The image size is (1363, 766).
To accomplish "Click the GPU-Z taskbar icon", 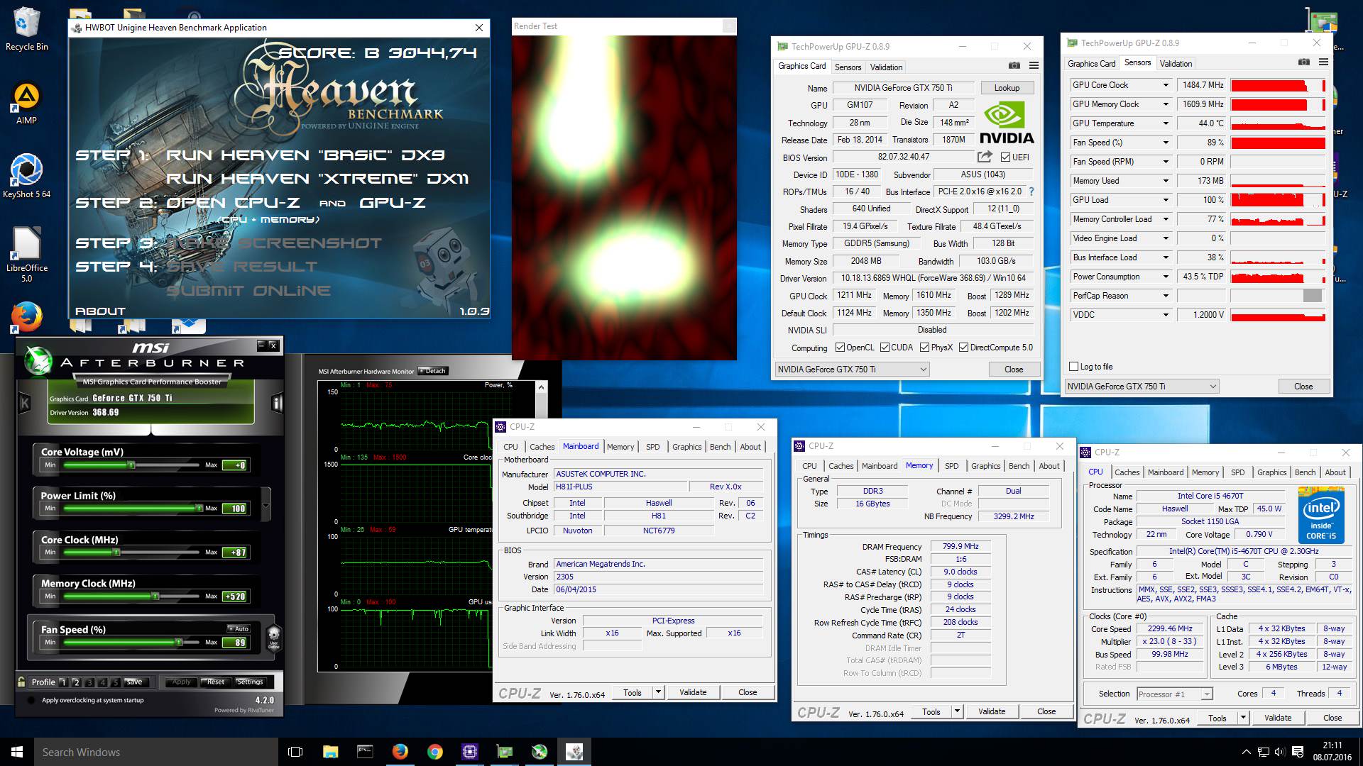I will [504, 752].
